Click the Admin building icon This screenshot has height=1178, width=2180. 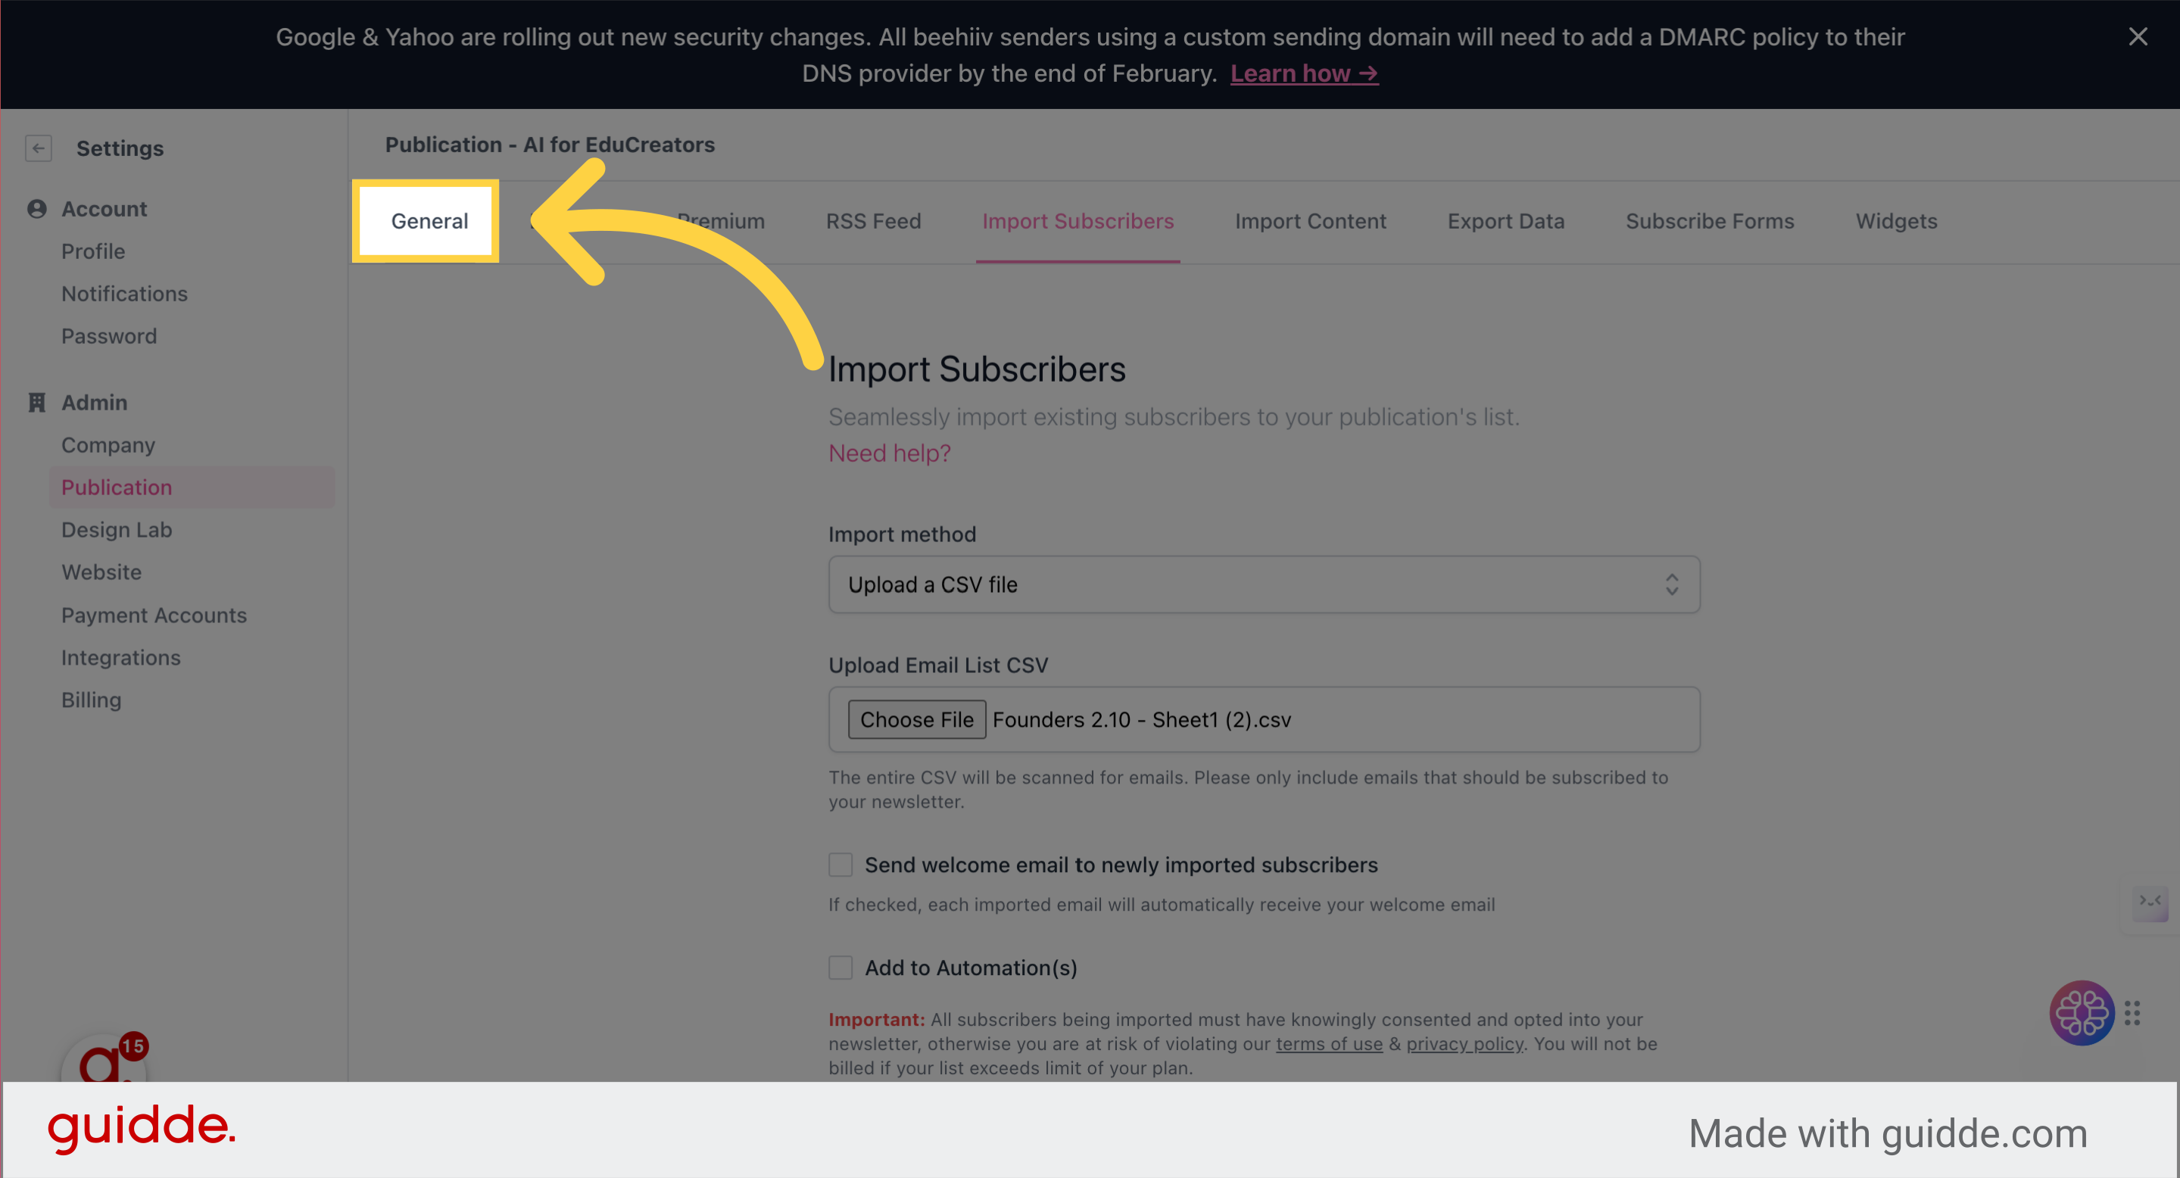click(36, 403)
